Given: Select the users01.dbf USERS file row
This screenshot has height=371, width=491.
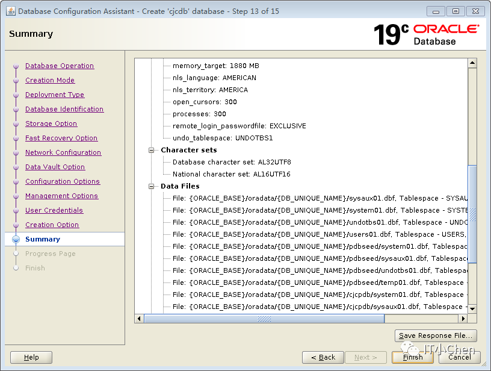Looking at the screenshot, I should [x=320, y=234].
